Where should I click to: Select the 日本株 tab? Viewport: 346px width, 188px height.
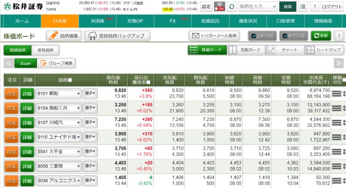pyautogui.click(x=60, y=21)
